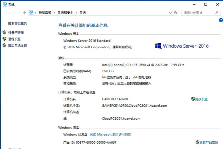Image resolution: width=223 pixels, height=149 pixels.
Task: Click the magnifier search icon
Action: pyautogui.click(x=217, y=13)
